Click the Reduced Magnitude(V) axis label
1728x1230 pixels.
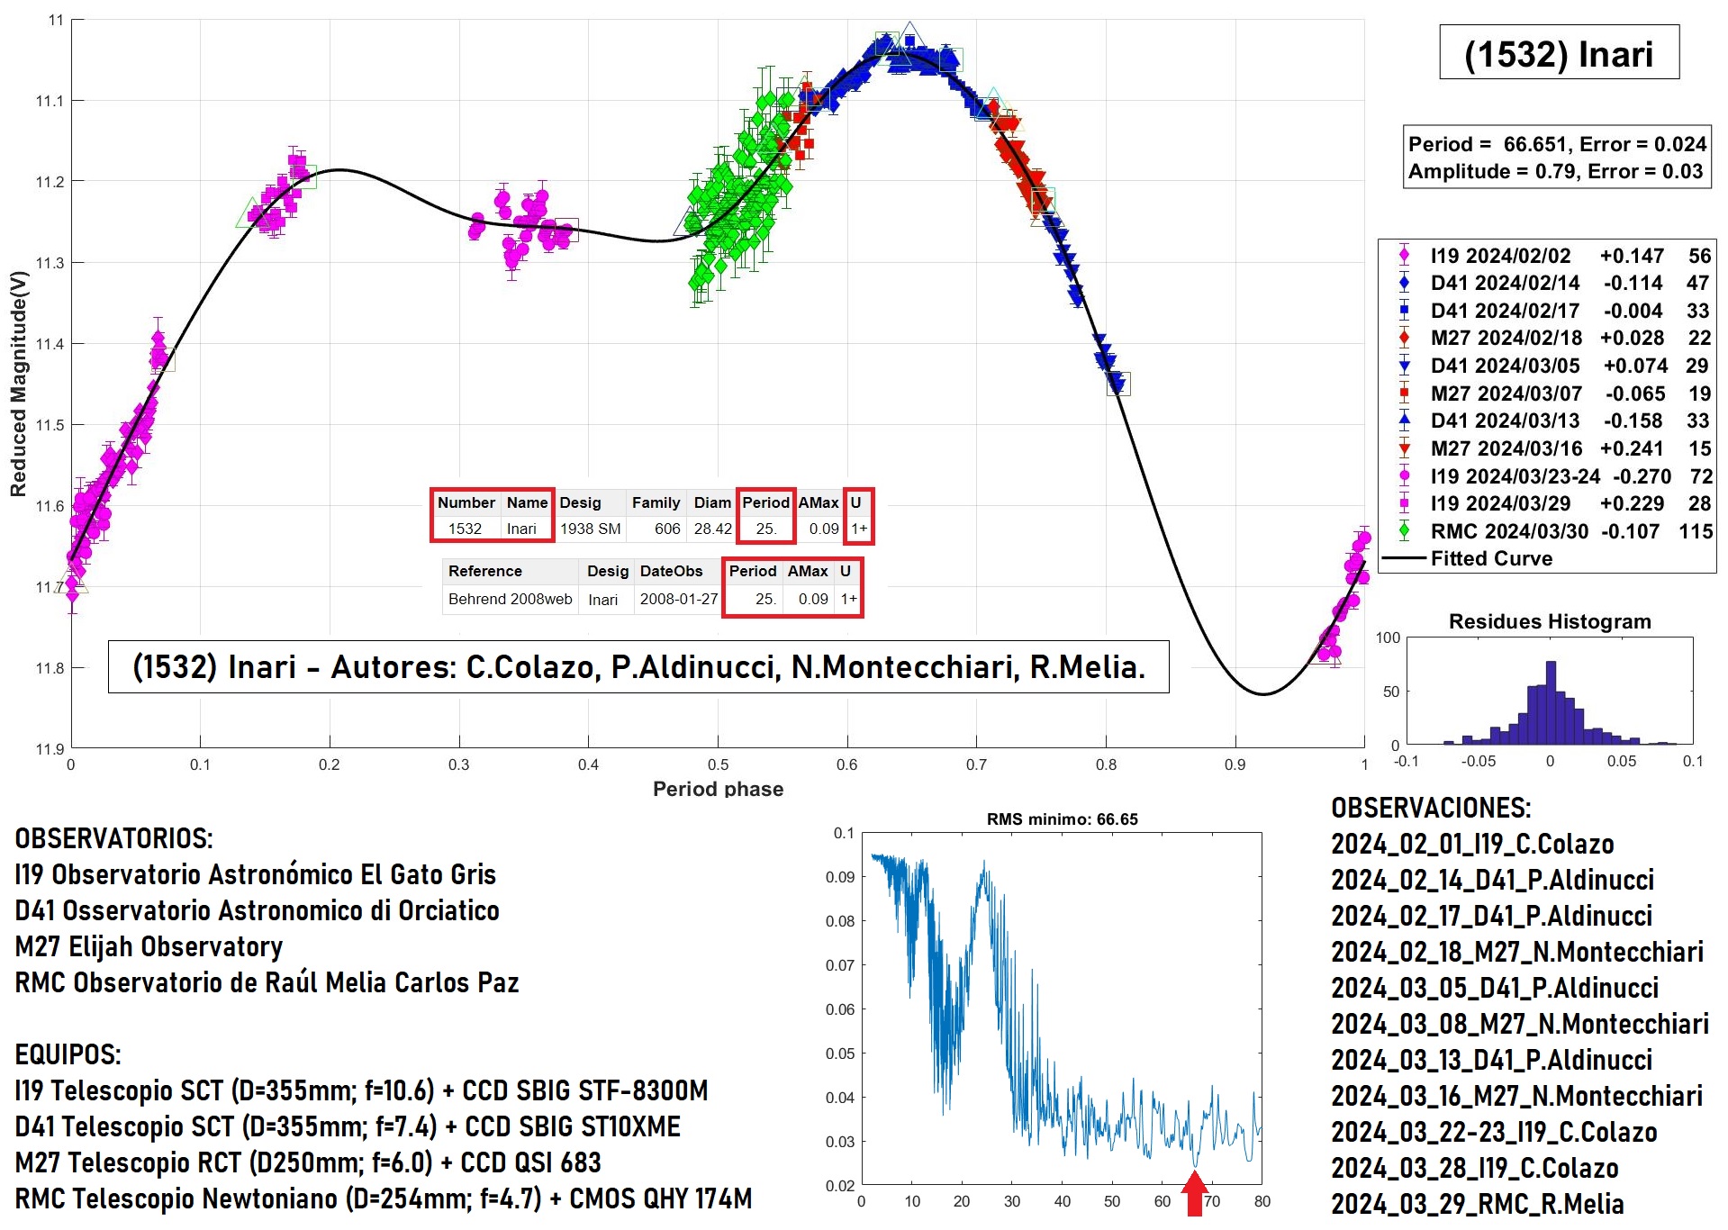click(x=19, y=384)
